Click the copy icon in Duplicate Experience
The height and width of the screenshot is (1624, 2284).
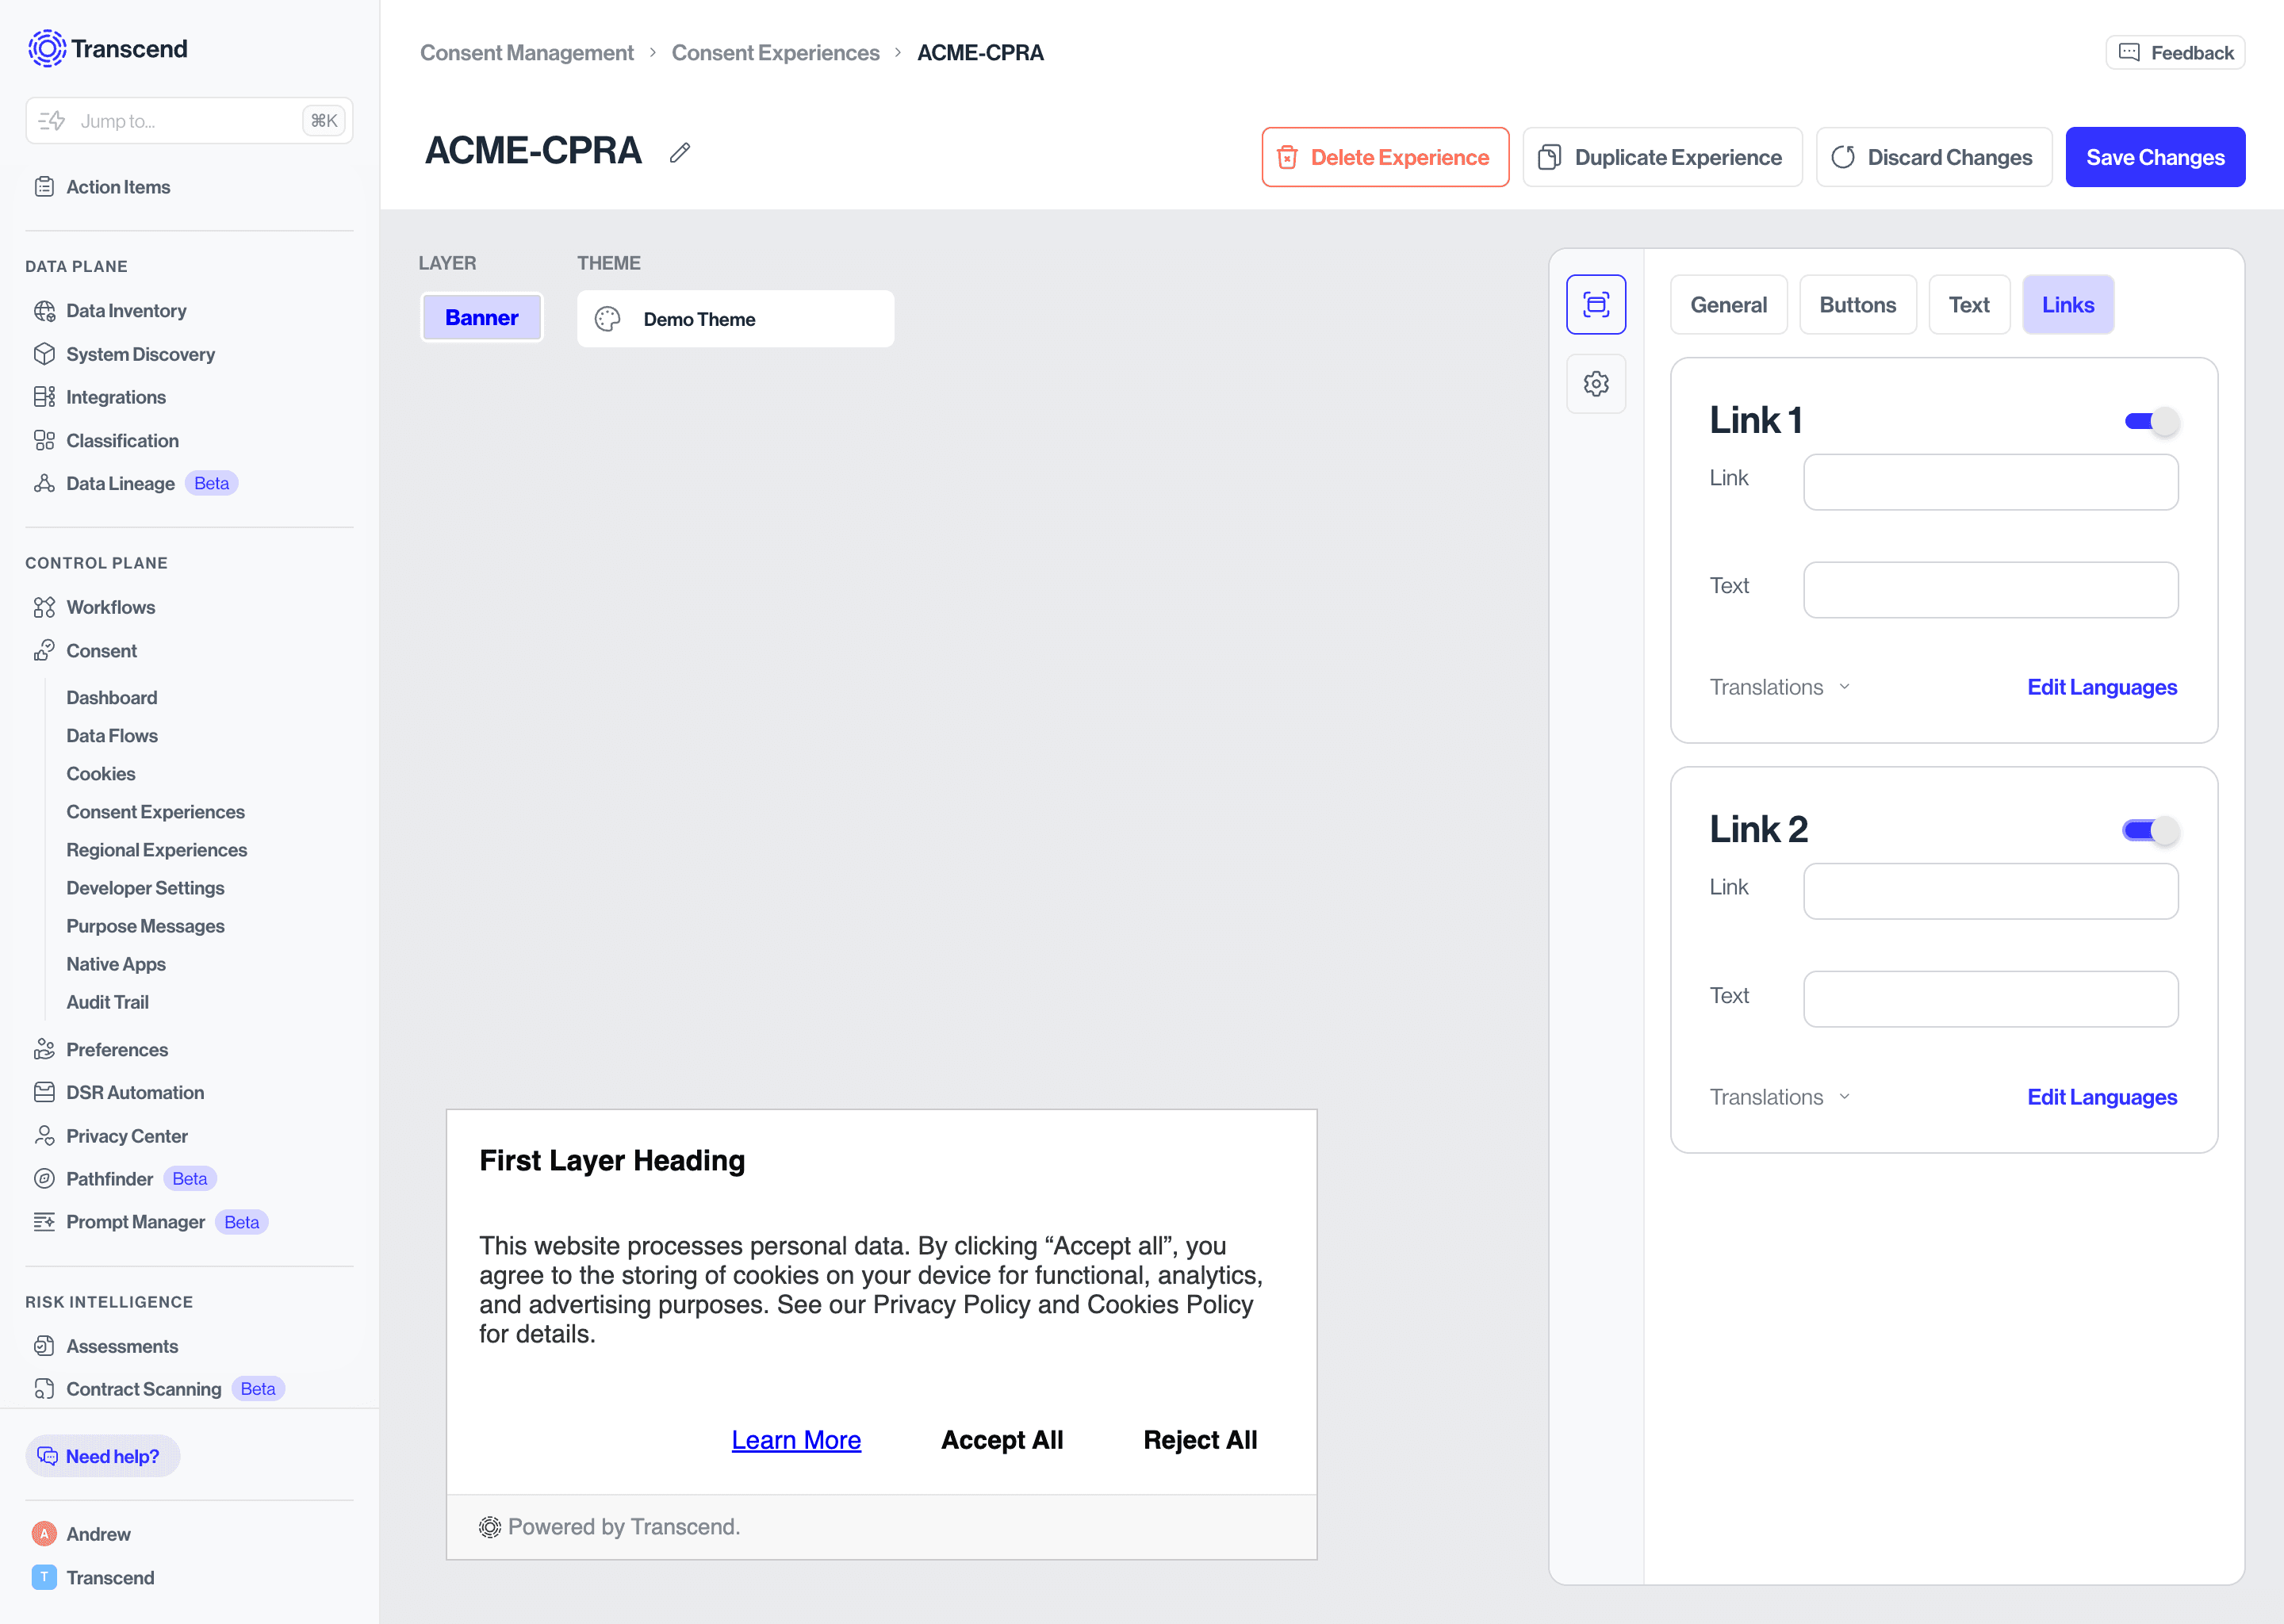[1549, 157]
